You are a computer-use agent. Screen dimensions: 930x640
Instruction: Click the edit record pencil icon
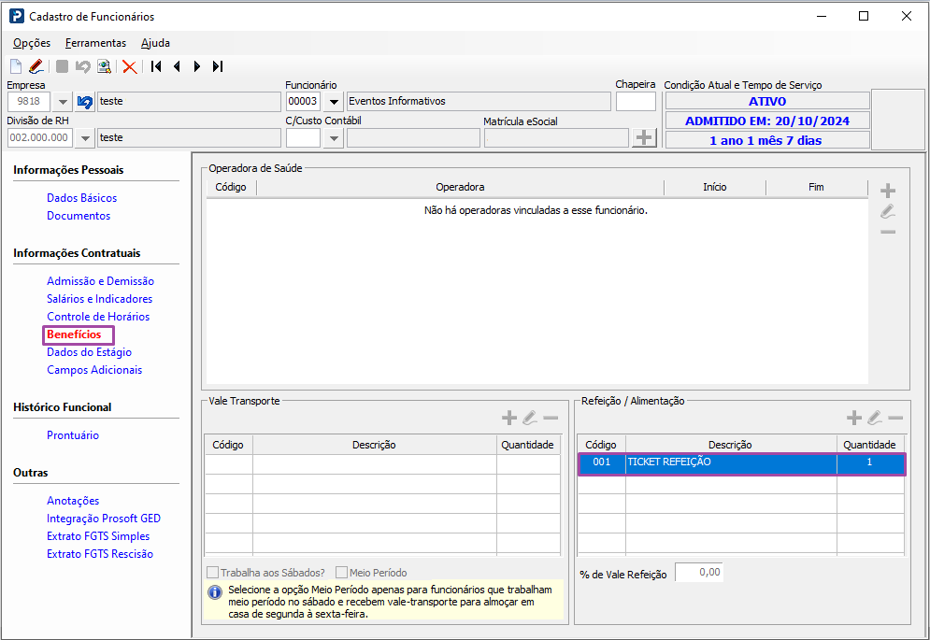coord(36,66)
